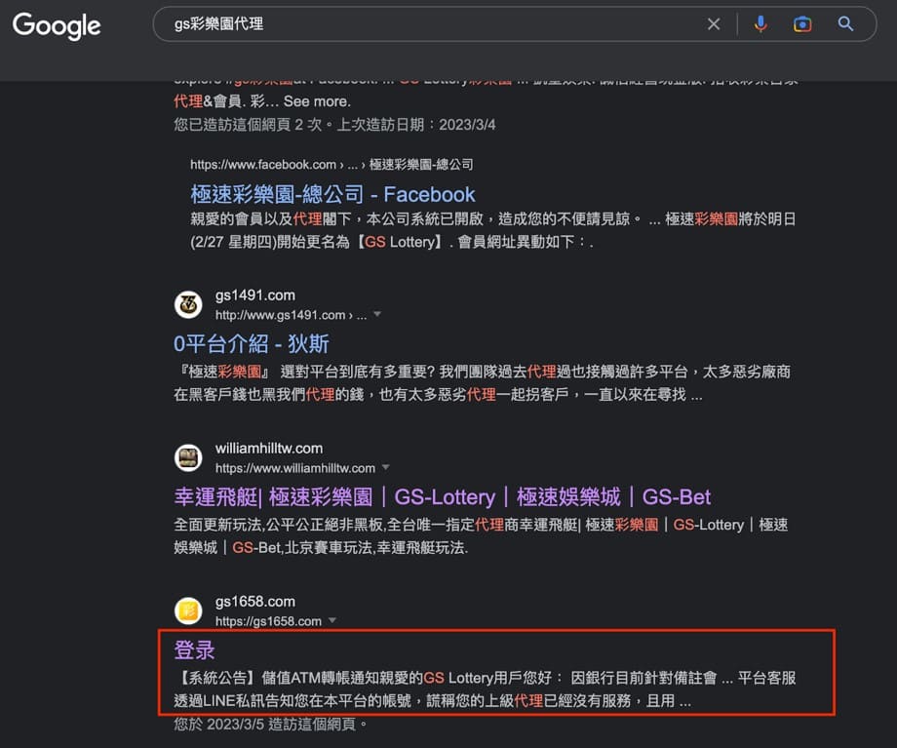
Task: Click the snippet line starting with 親愛的會員以及代理
Action: tap(493, 219)
